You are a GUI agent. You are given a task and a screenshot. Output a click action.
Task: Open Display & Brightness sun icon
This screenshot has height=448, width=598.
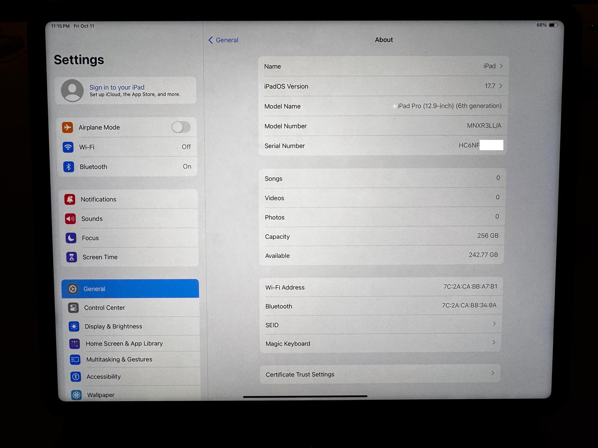(74, 326)
